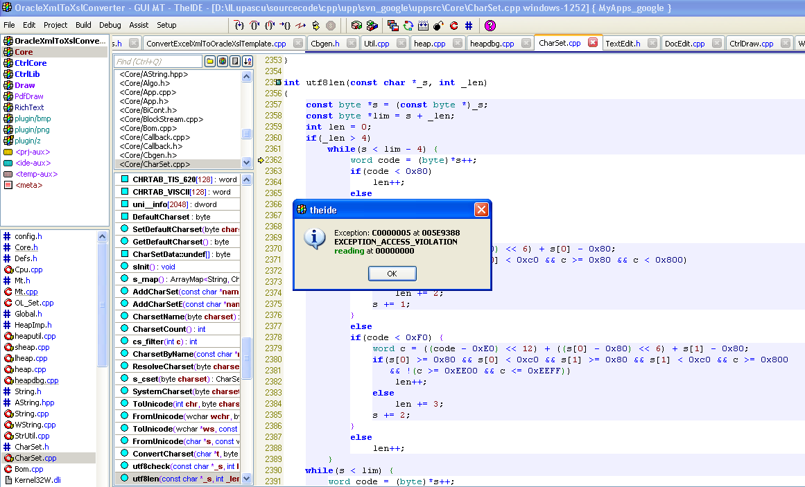805x487 pixels.
Task: Toggle the yellow folder navigator button
Action: click(210, 62)
